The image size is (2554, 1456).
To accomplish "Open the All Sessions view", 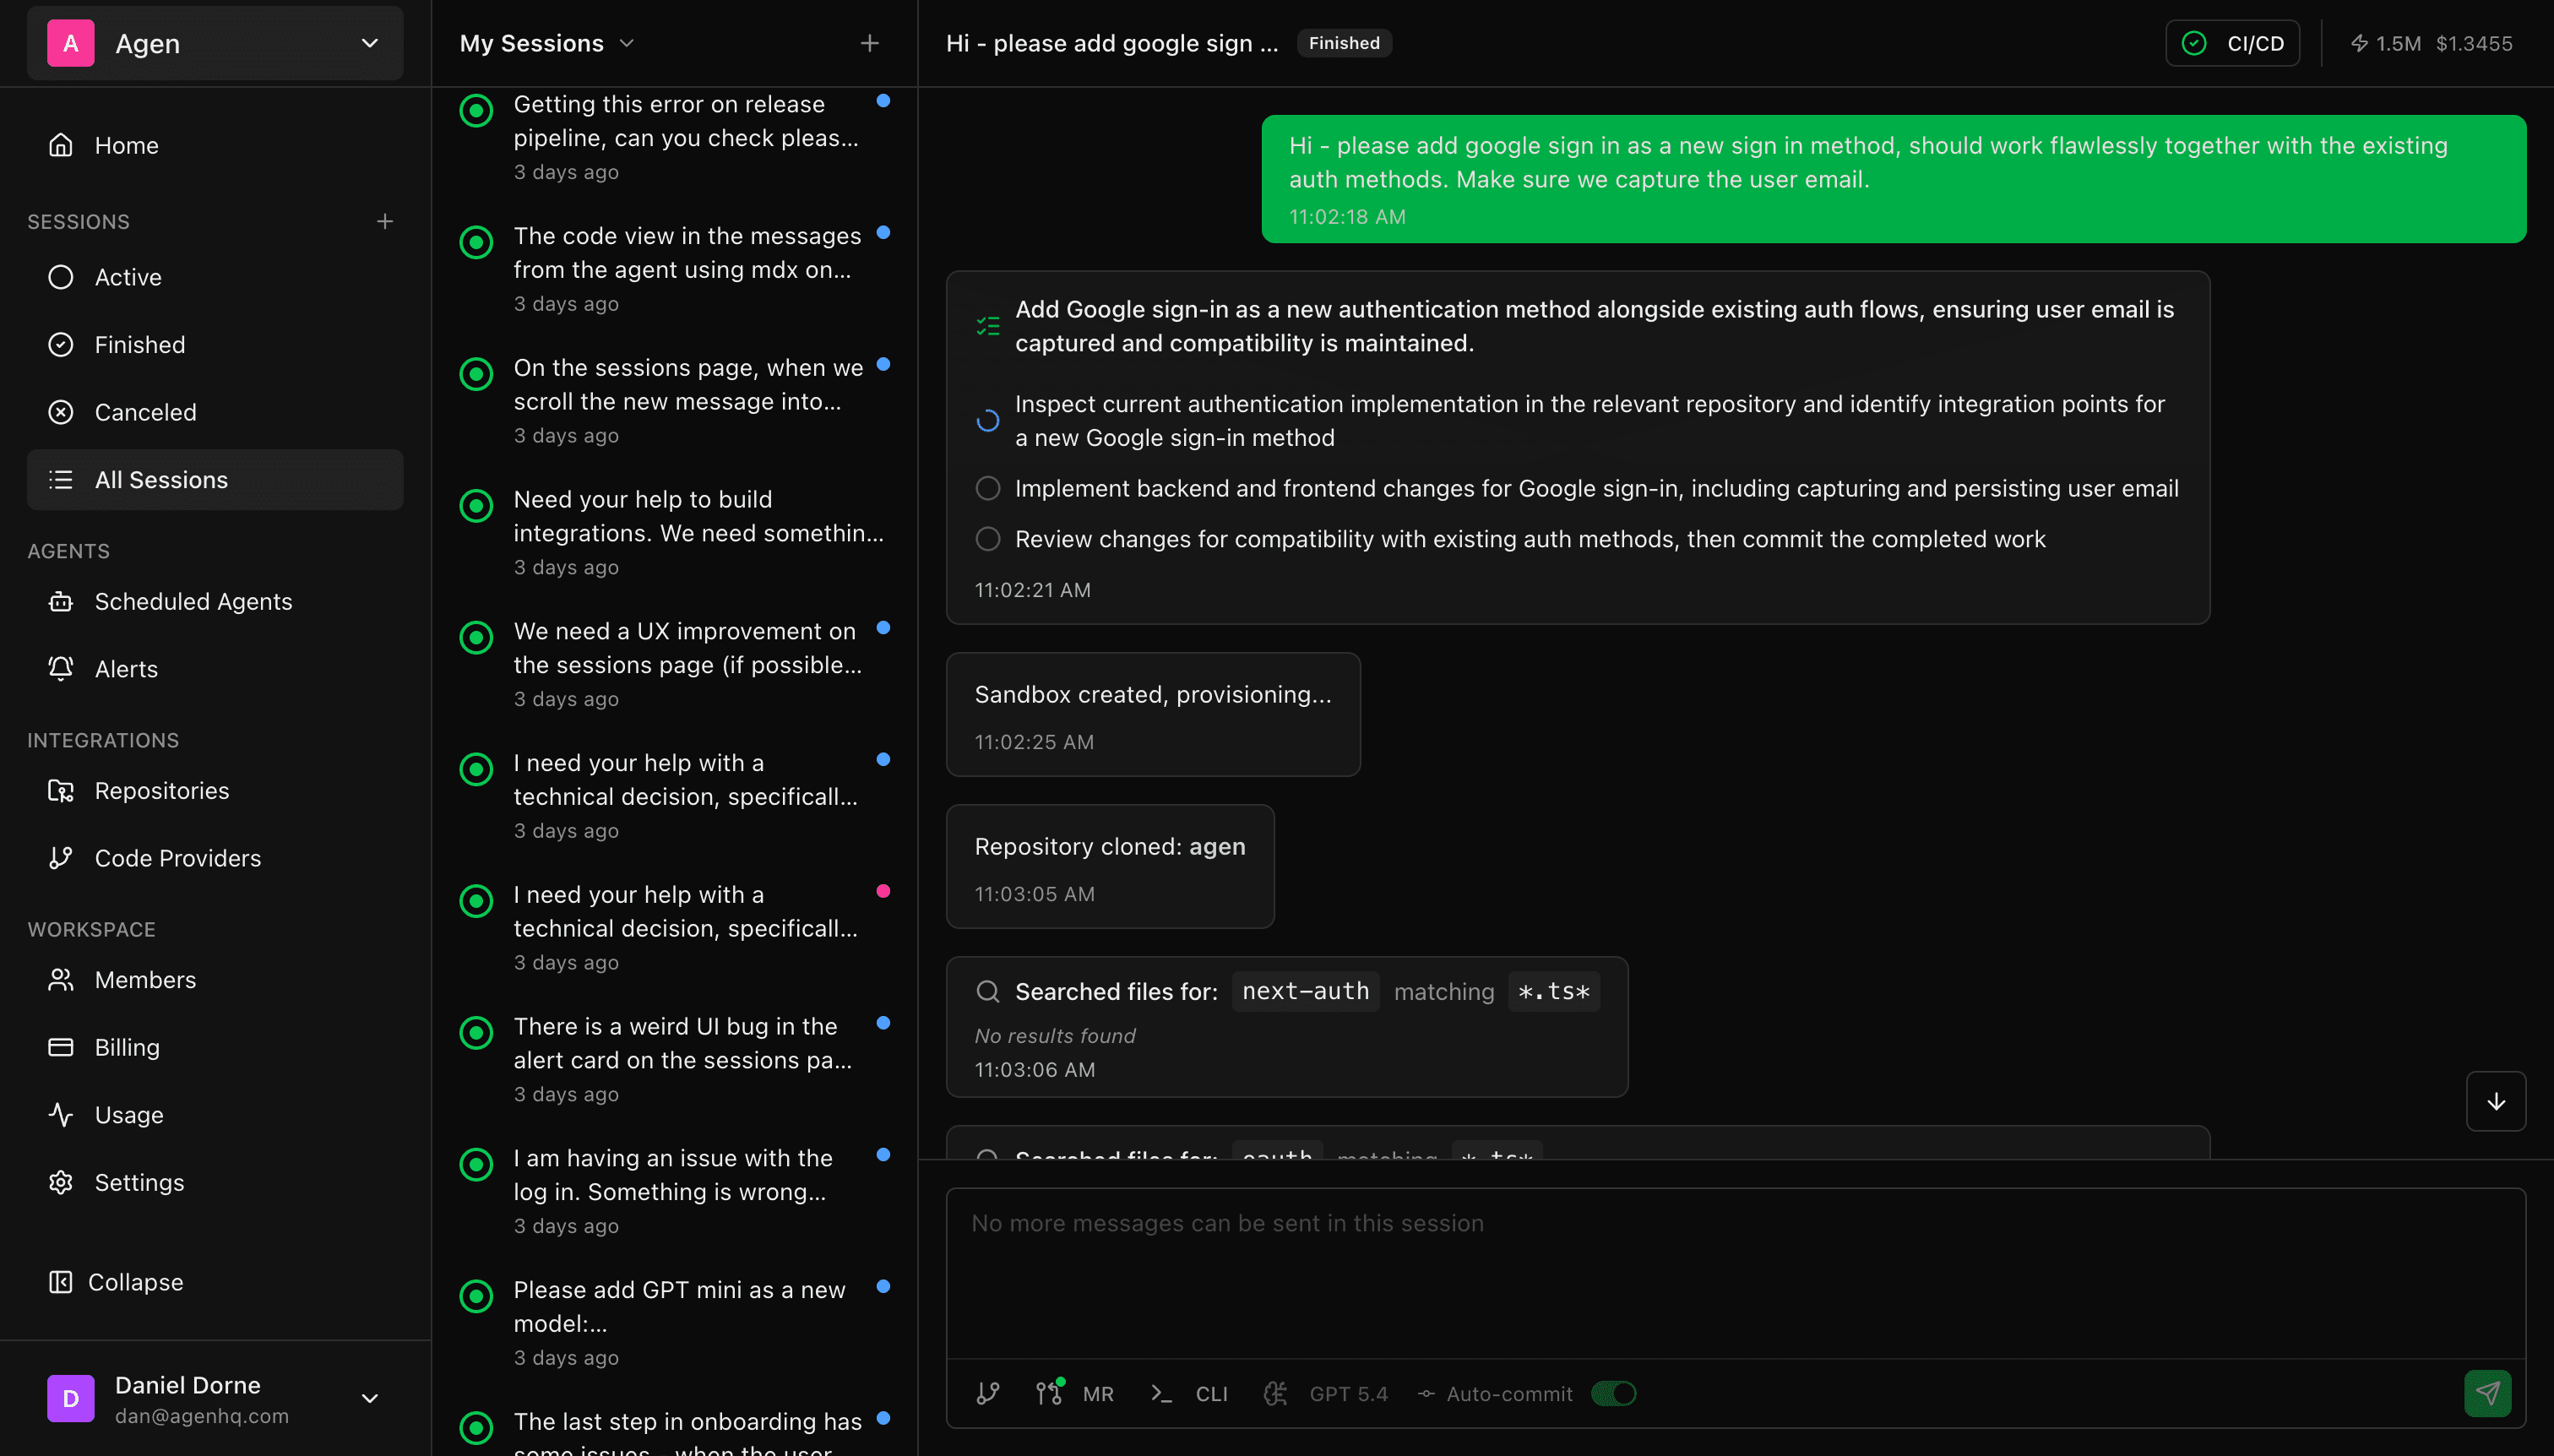I will 161,479.
